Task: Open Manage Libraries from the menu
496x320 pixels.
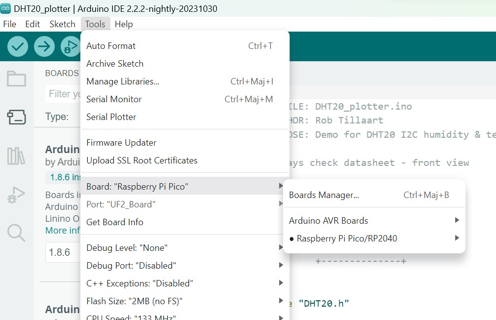Action: click(x=185, y=81)
